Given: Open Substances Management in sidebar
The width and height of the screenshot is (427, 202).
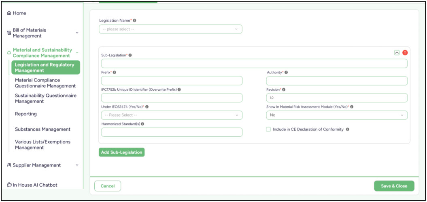Looking at the screenshot, I should tap(43, 129).
